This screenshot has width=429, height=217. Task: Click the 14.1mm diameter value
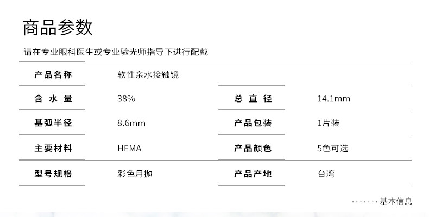pyautogui.click(x=333, y=99)
